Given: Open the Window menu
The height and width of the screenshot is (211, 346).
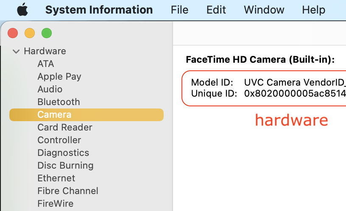Looking at the screenshot, I should pyautogui.click(x=264, y=10).
